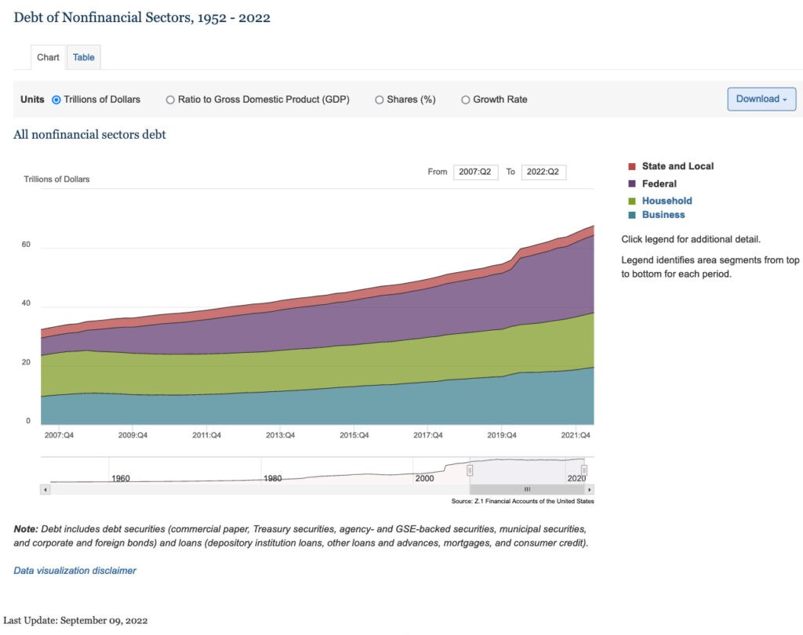This screenshot has width=803, height=635.
Task: Click the Business teal legend square
Action: click(x=632, y=215)
